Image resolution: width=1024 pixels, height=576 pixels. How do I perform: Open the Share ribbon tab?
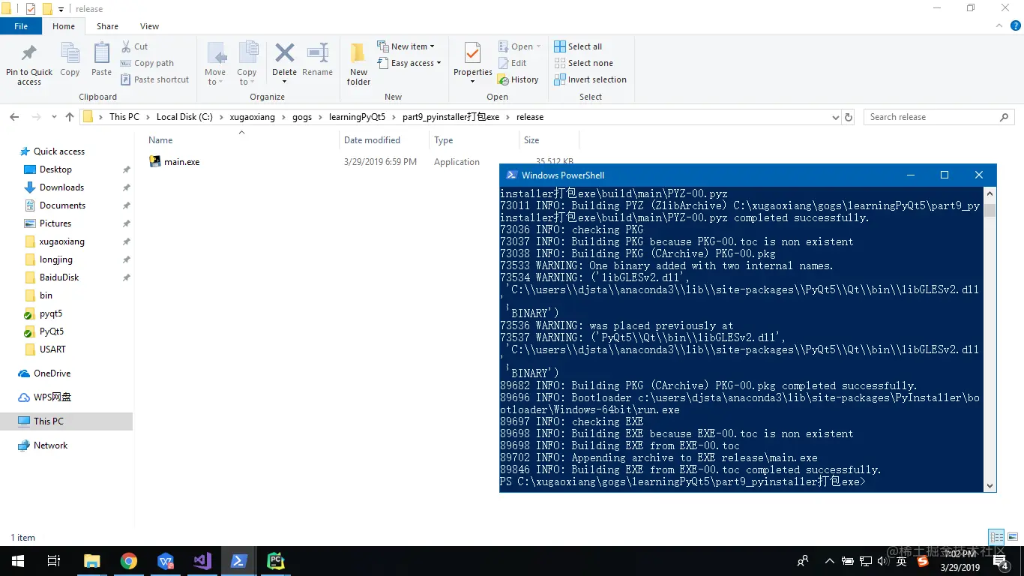107,25
